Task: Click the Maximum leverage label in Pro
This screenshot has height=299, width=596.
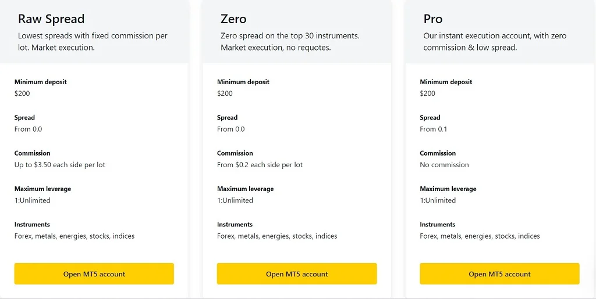Action: pyautogui.click(x=448, y=189)
